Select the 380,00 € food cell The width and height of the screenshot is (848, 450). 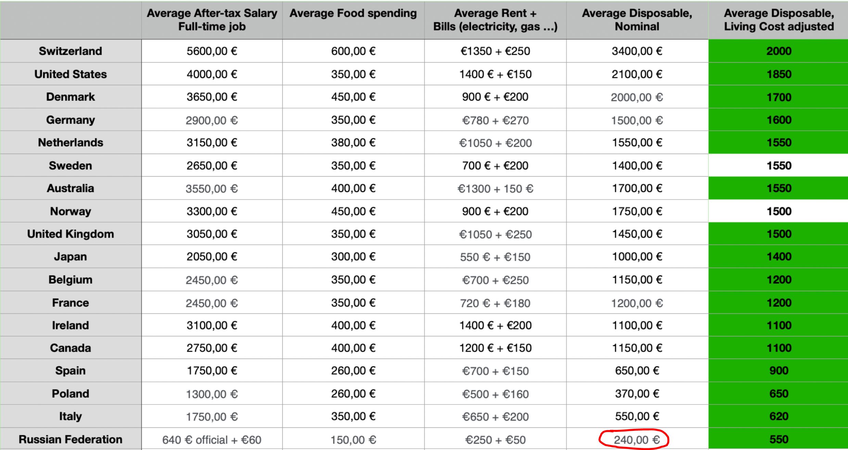pyautogui.click(x=353, y=142)
